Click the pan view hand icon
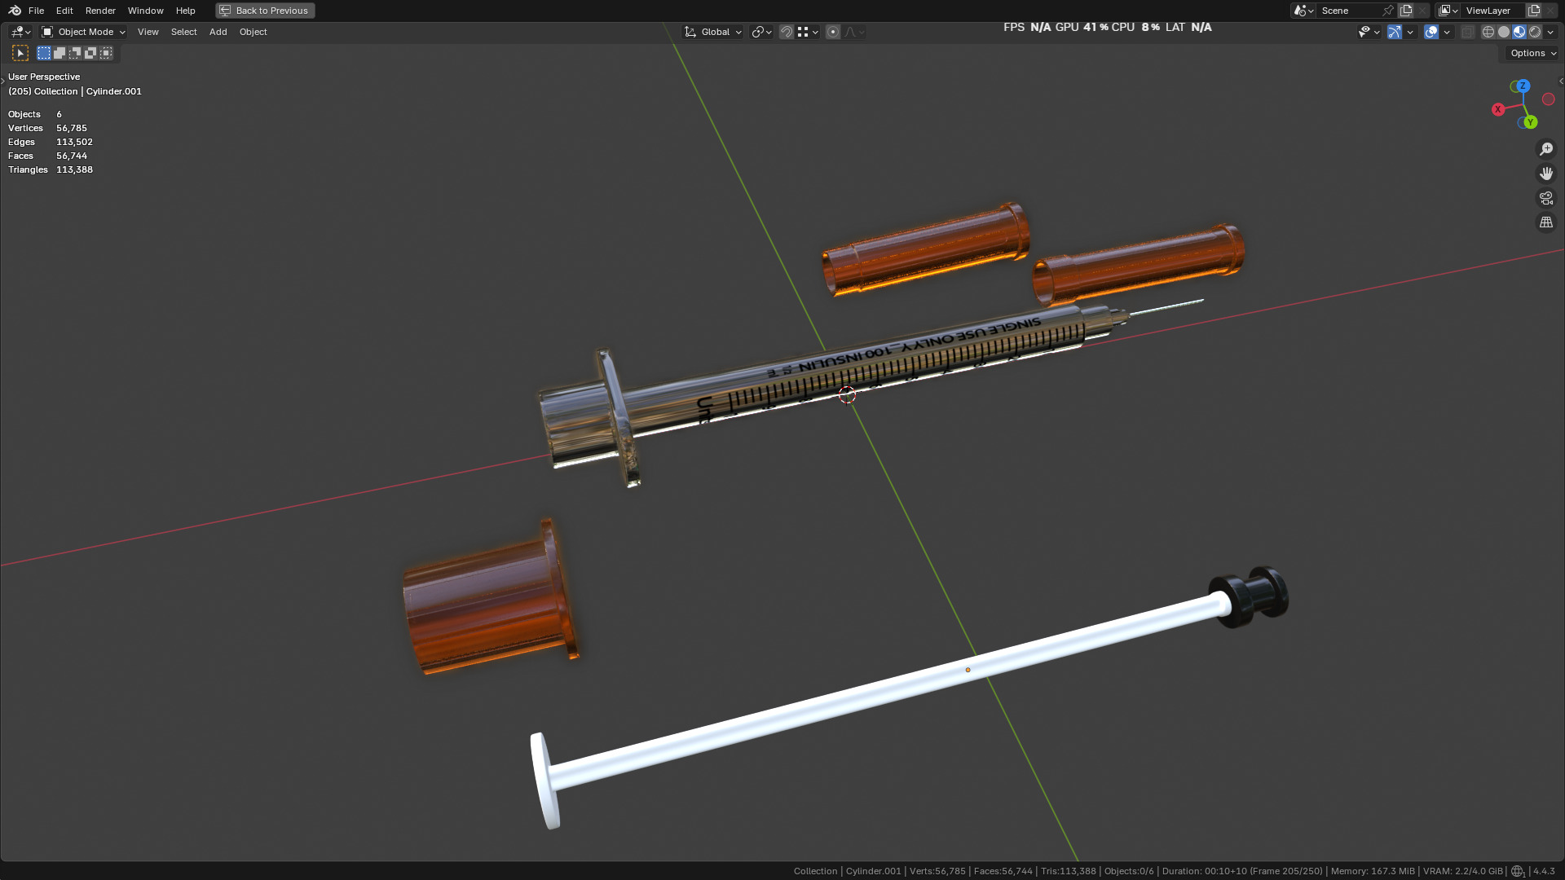1565x880 pixels. [1546, 174]
